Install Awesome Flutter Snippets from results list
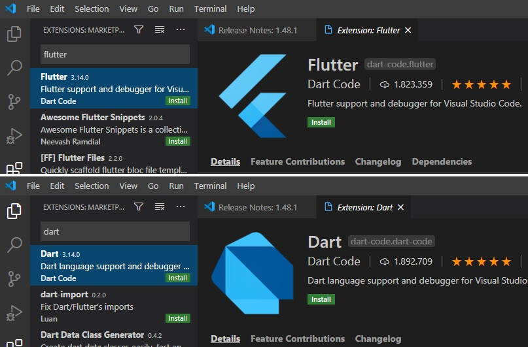Image resolution: width=528 pixels, height=347 pixels. pos(178,141)
